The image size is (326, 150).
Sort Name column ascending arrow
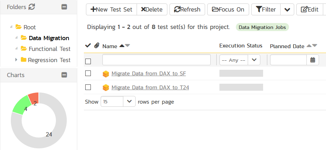coord(122,46)
